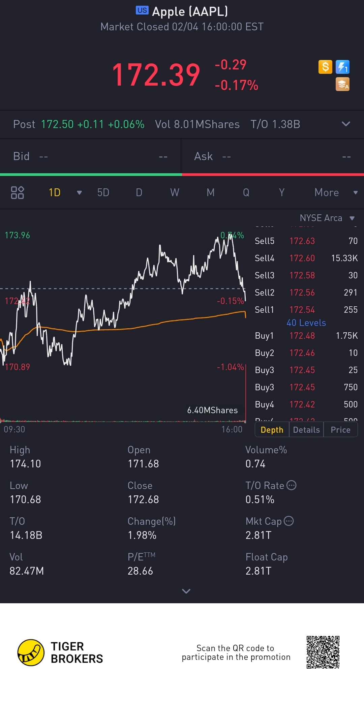Open the 40 Levels depth link
Screen dimensions: 364x702
tap(306, 323)
